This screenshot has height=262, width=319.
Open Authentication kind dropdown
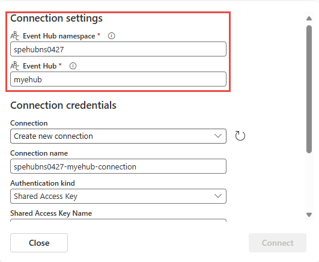pos(118,196)
